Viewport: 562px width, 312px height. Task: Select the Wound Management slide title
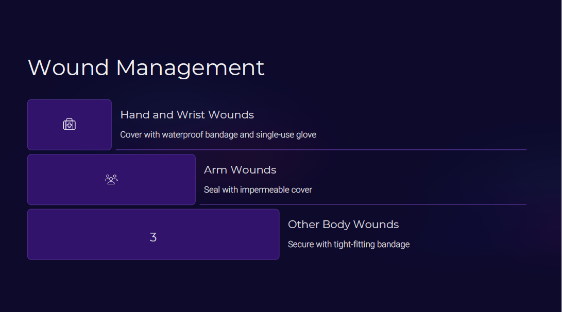146,67
